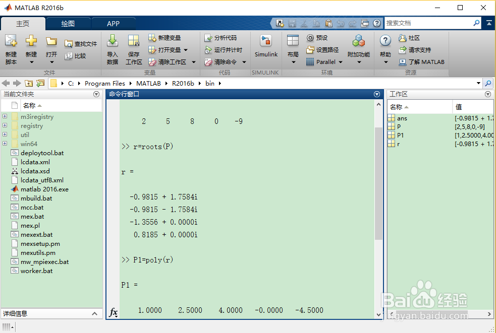This screenshot has height=333, width=496.
Task: Click the browse for folder icon
Action: coord(40,84)
